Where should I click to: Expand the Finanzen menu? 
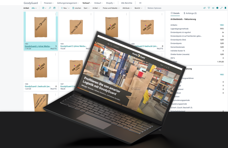[x=49, y=3]
